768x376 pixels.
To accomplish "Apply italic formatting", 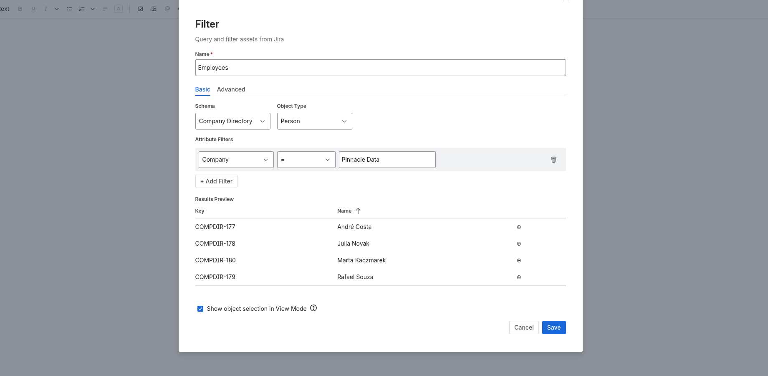I will coord(45,8).
